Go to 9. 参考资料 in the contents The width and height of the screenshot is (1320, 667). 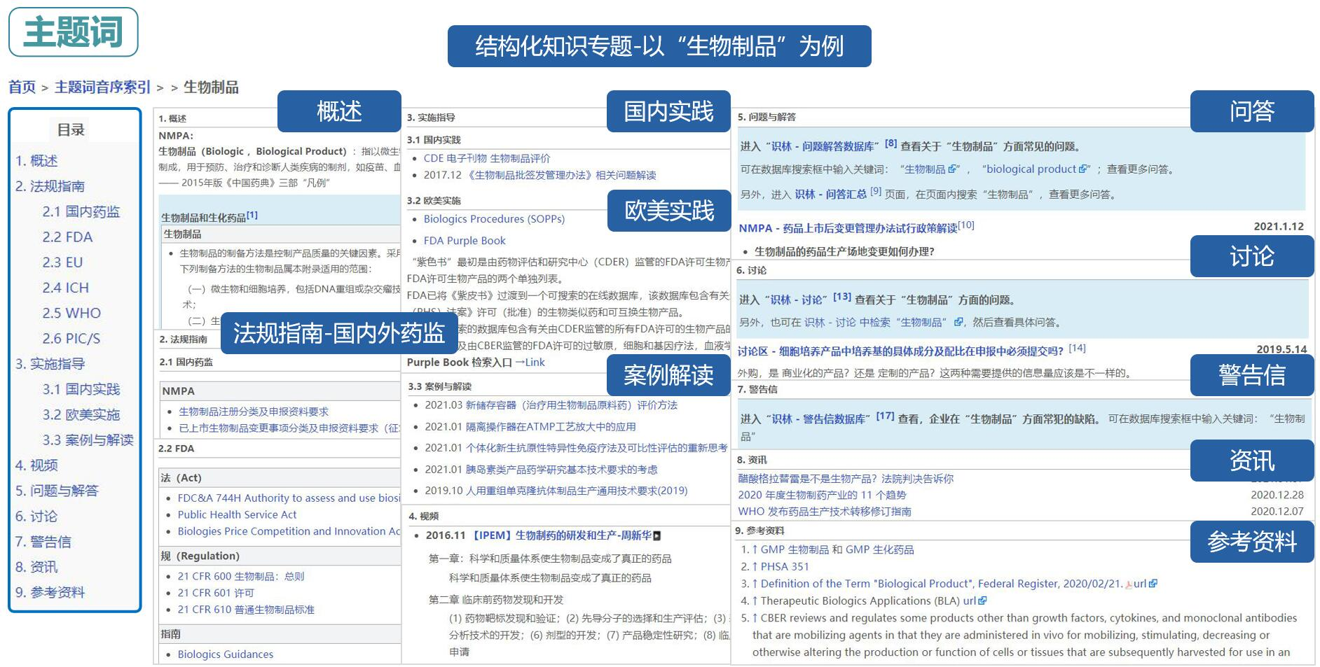50,592
